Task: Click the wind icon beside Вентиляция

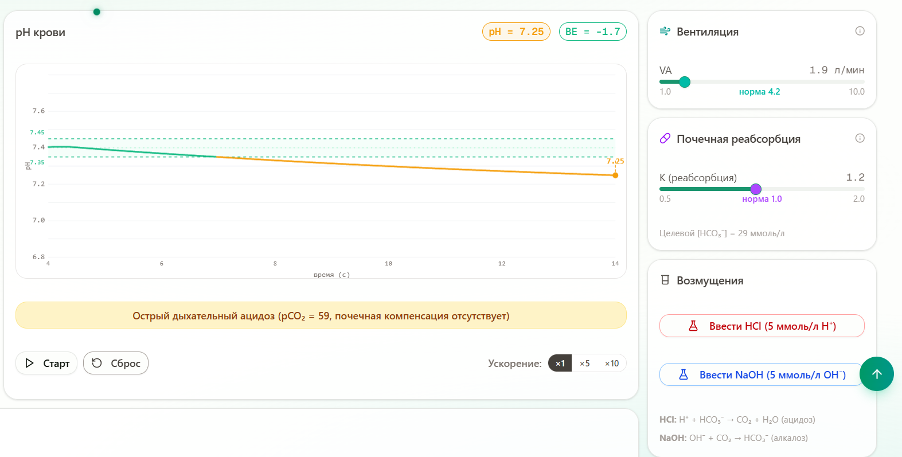Action: (x=665, y=32)
